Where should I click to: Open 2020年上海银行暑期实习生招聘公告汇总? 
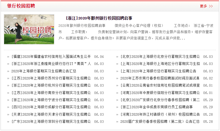click(44, 71)
